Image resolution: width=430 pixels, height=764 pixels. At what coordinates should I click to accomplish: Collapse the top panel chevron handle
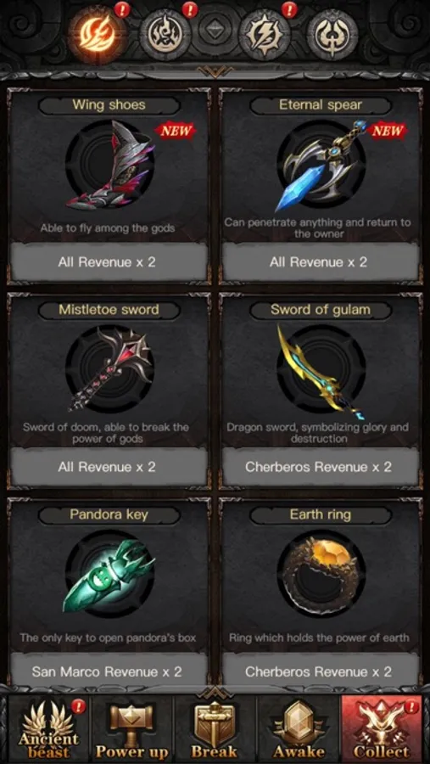point(215,71)
